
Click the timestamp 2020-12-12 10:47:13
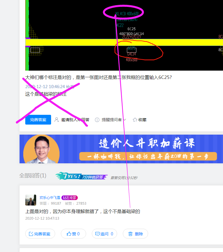tap(42, 218)
